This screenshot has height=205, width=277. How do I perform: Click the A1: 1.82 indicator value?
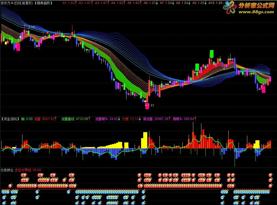70,3
